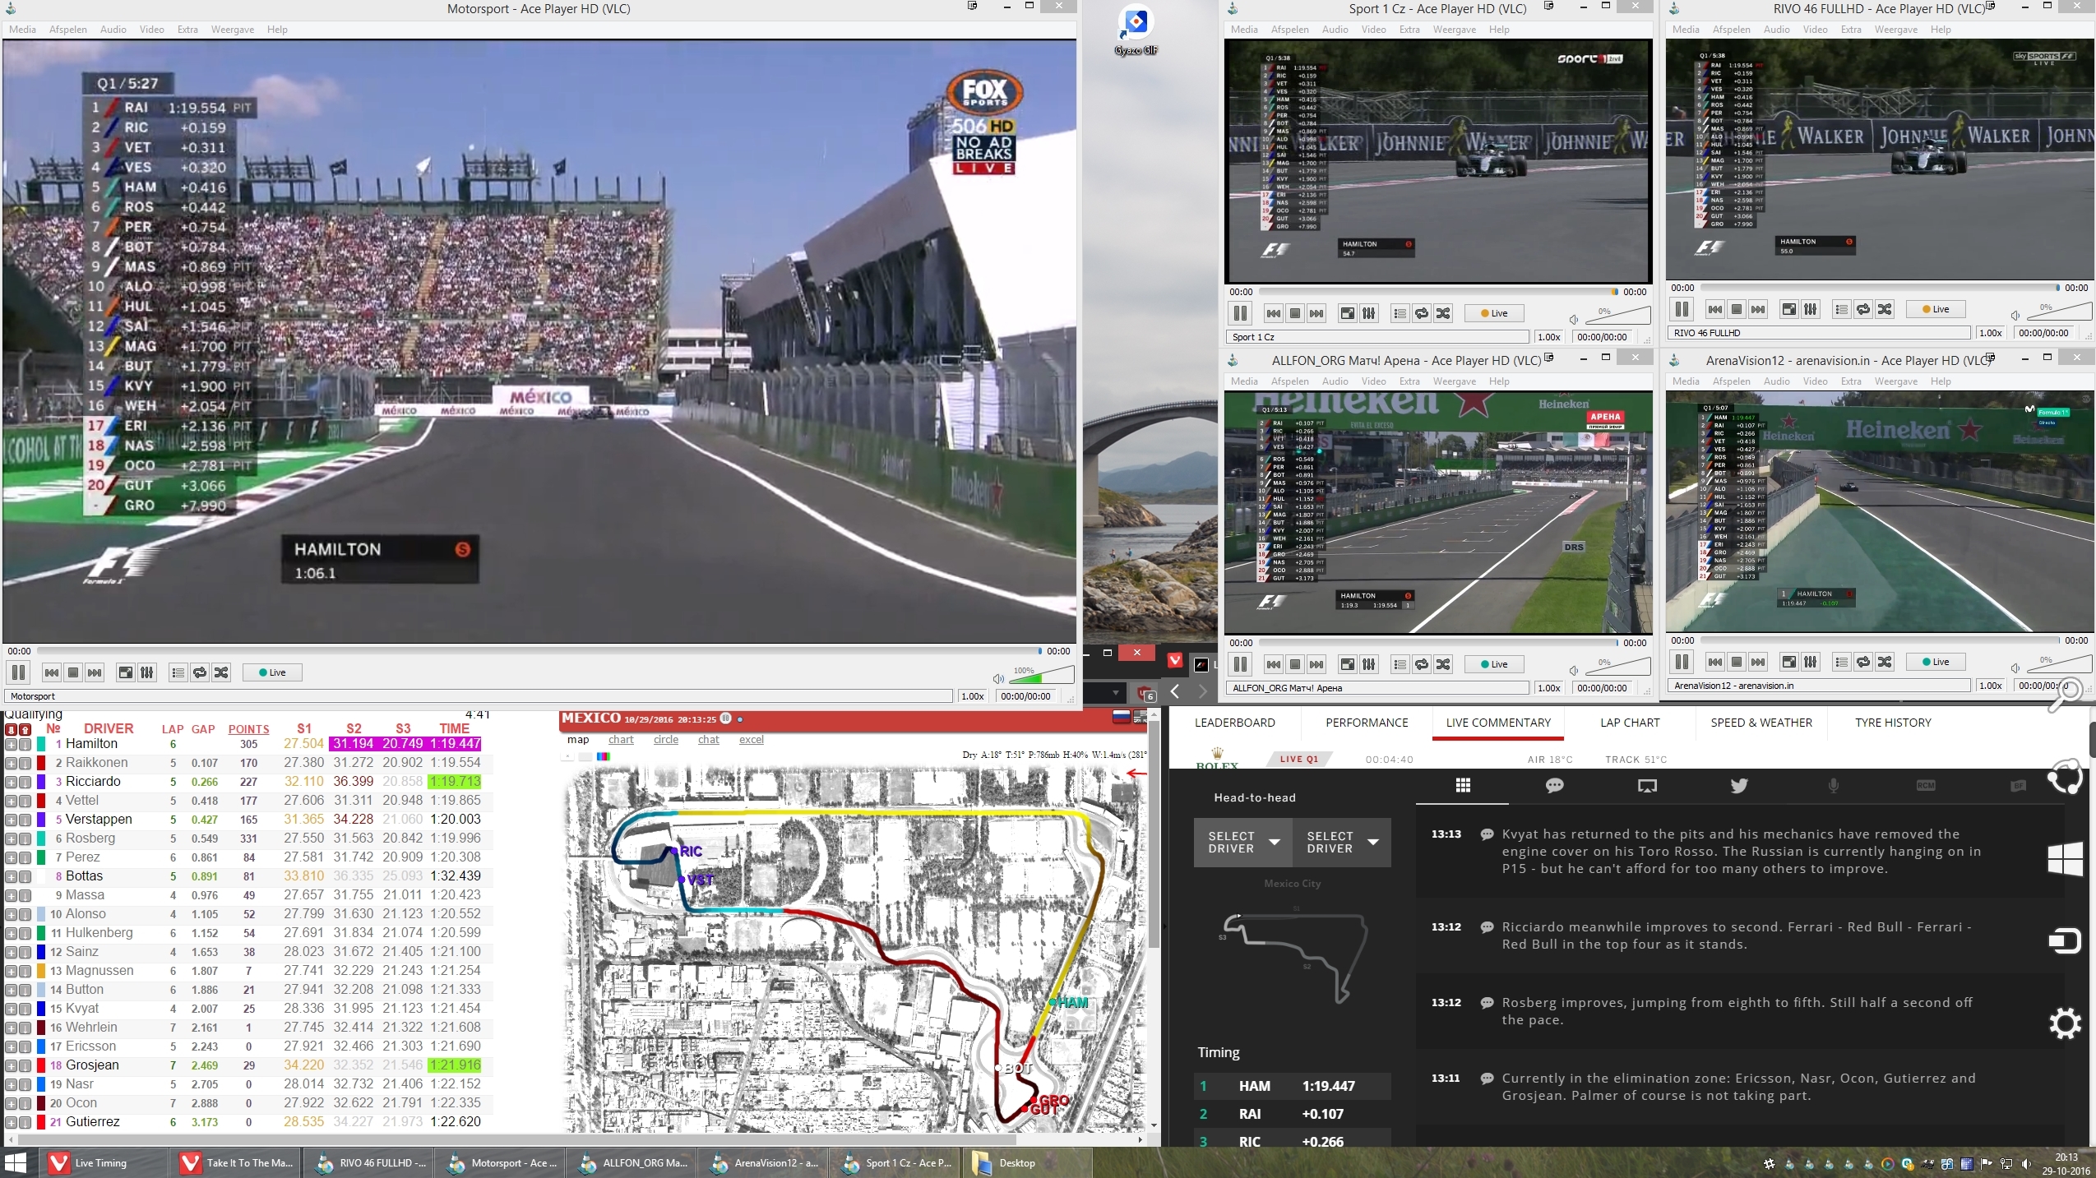The width and height of the screenshot is (2096, 1178).
Task: Show the playlist in the Motorsport player window
Action: [x=178, y=672]
